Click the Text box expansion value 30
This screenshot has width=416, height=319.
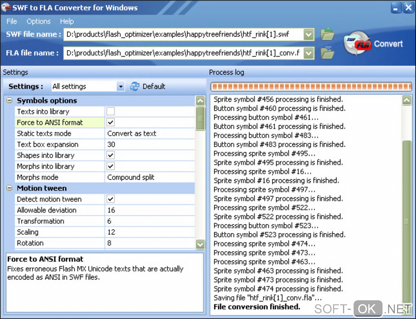(150, 144)
